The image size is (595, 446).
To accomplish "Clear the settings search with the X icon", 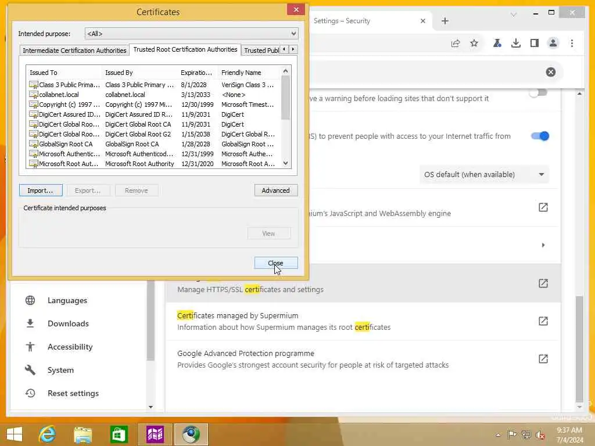I will tap(551, 72).
